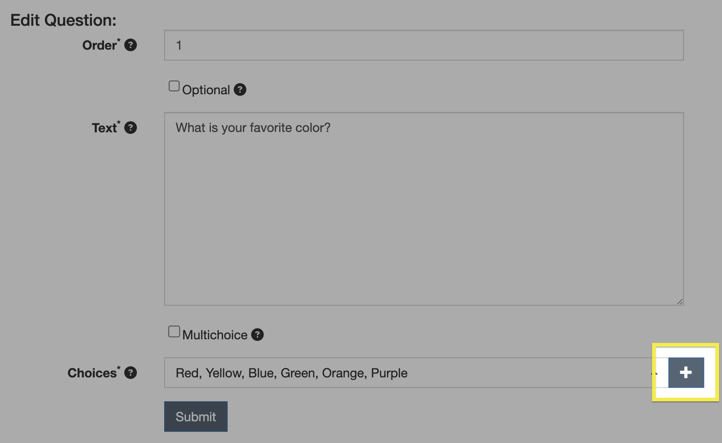The image size is (722, 443).
Task: Click the help icon beside Optional
Action: coord(240,90)
